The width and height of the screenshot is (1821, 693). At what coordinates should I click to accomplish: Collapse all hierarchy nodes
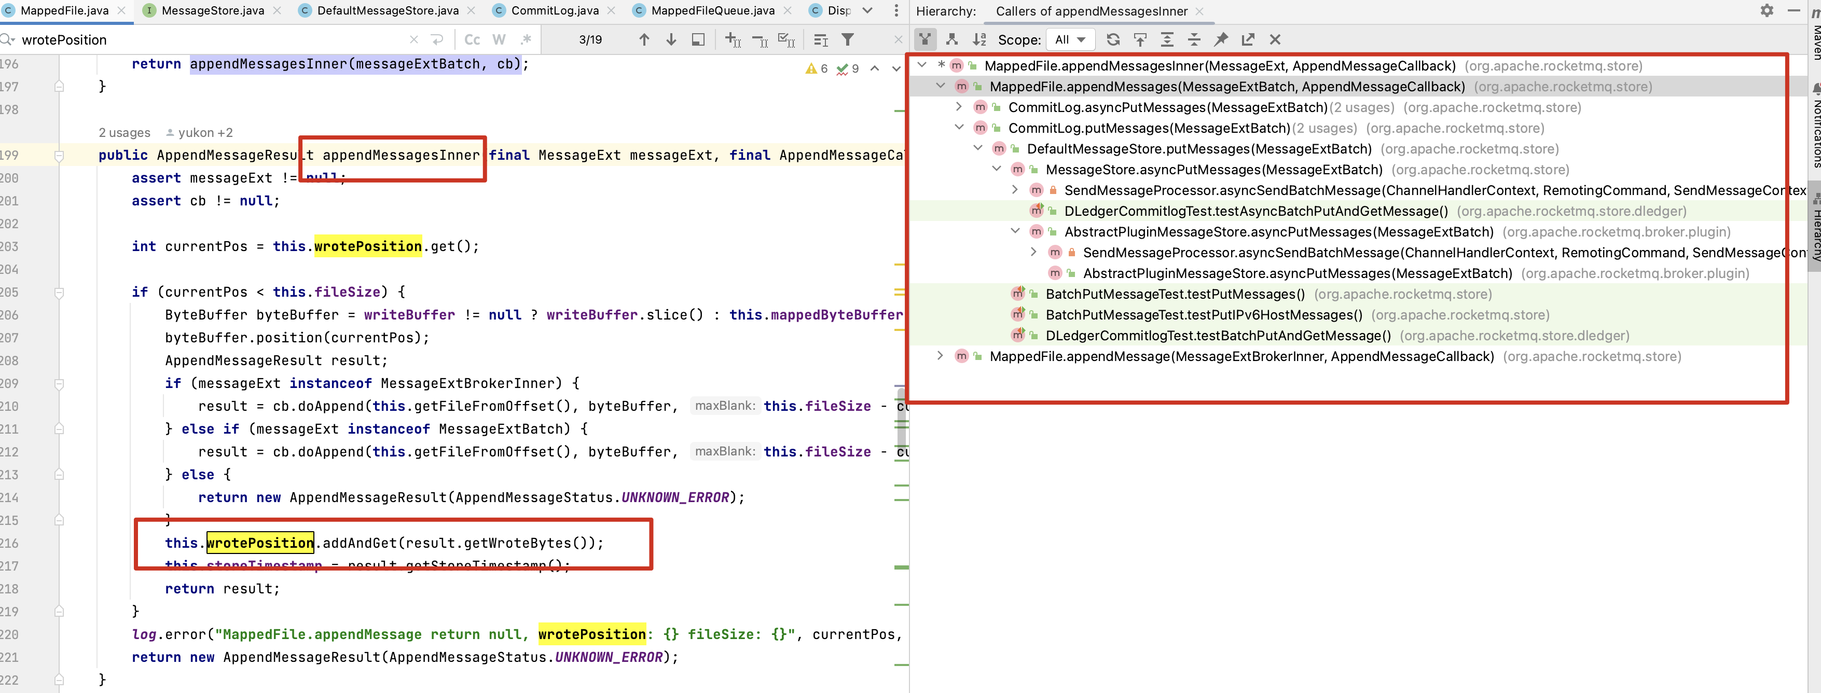(1194, 39)
